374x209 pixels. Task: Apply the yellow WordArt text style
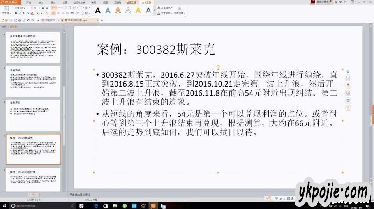138,11
